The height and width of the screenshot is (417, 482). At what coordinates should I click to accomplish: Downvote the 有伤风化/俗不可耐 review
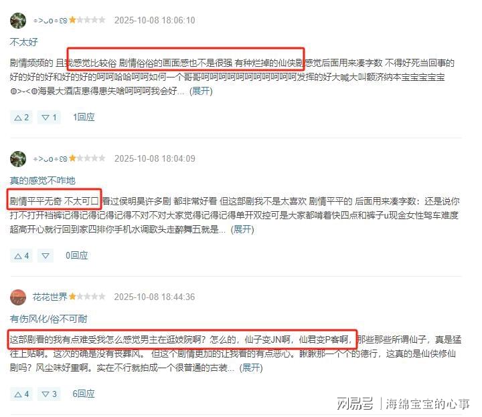click(x=49, y=394)
